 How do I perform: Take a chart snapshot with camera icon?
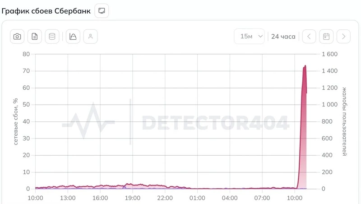17,37
